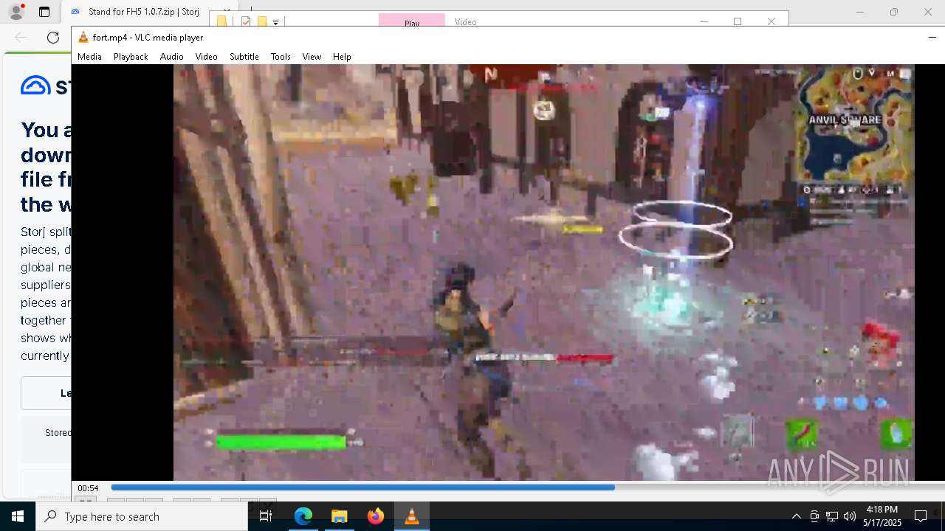Image resolution: width=945 pixels, height=531 pixels.
Task: Click the Meet Now tray icon
Action: [814, 516]
